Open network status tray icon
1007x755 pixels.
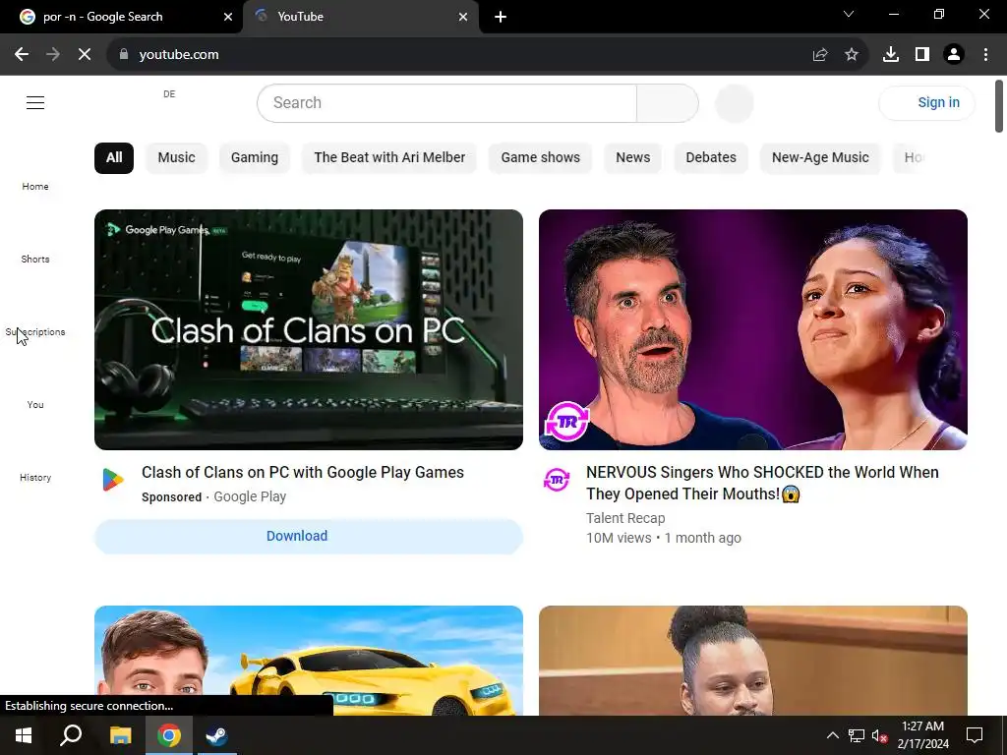[857, 735]
